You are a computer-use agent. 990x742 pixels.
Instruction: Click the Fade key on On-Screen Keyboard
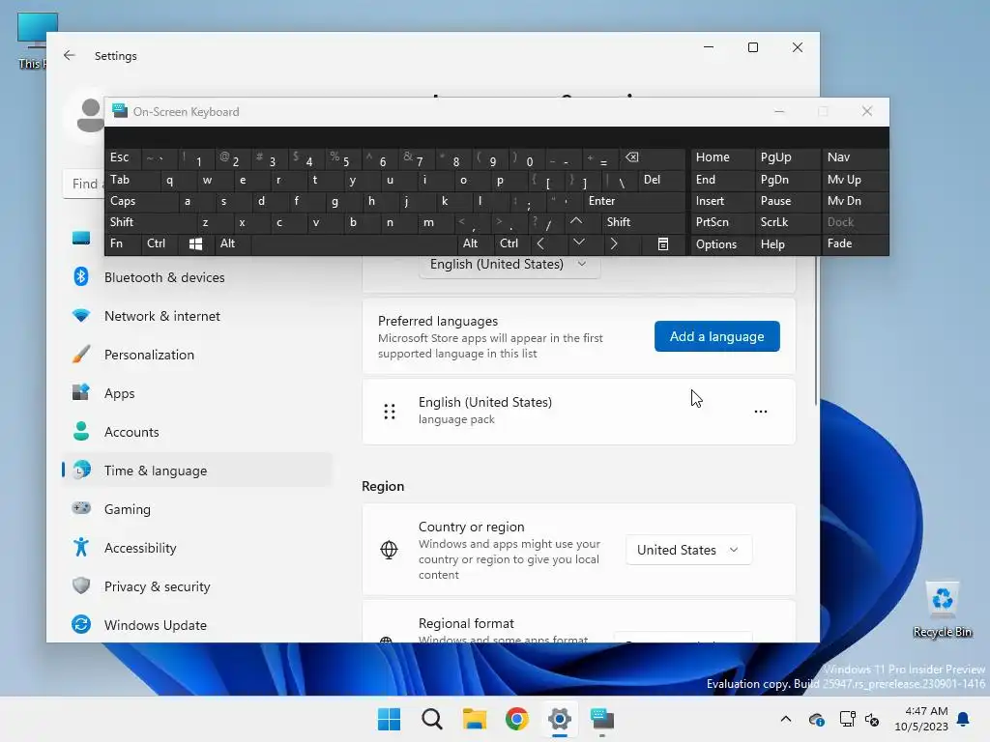tap(855, 243)
